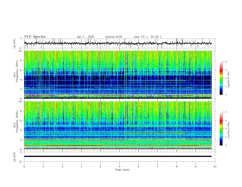
Task: Click the 'start UT = 20:30:1' label
Action: pyautogui.click(x=148, y=37)
